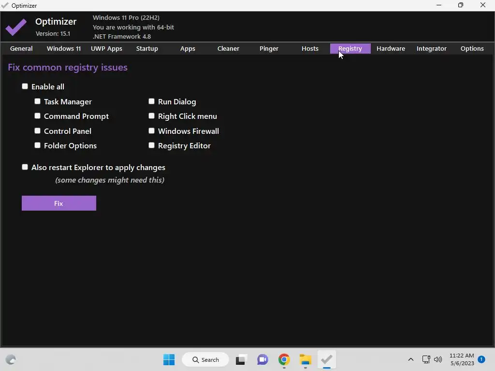Click 'some changes might need this' note
This screenshot has width=495, height=371.
click(110, 180)
